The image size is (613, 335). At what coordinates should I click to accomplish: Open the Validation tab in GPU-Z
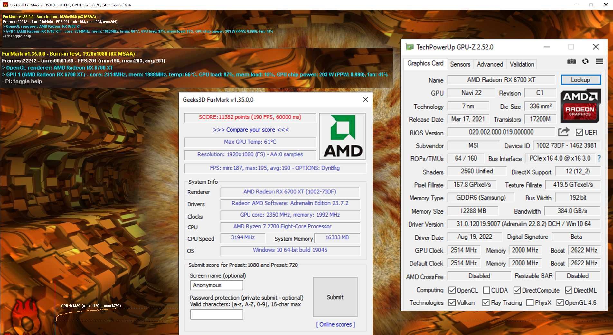pos(522,64)
